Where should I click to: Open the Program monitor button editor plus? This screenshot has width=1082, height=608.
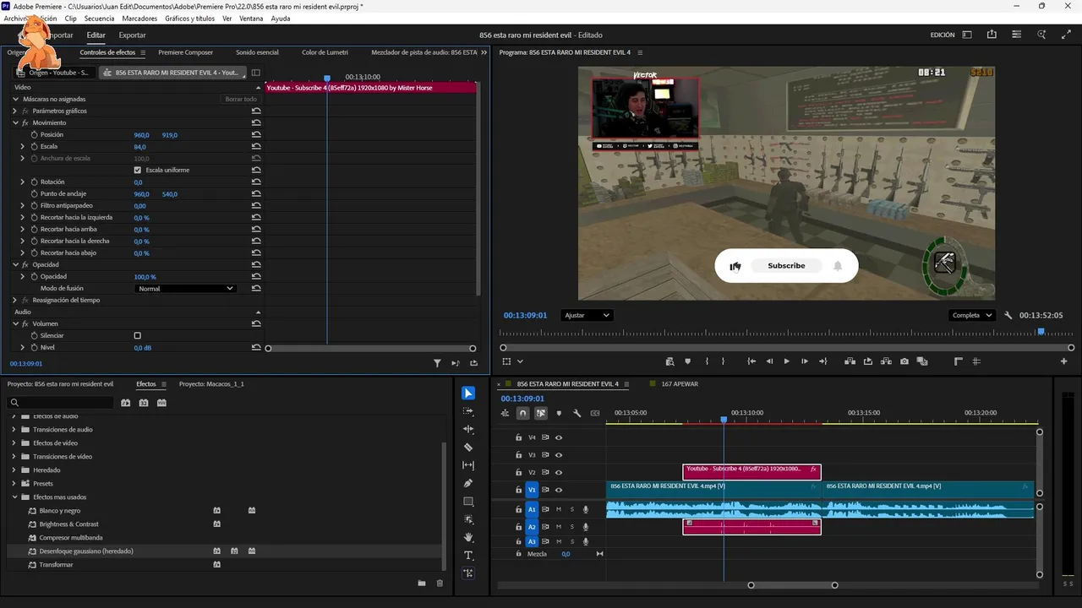pos(1063,361)
